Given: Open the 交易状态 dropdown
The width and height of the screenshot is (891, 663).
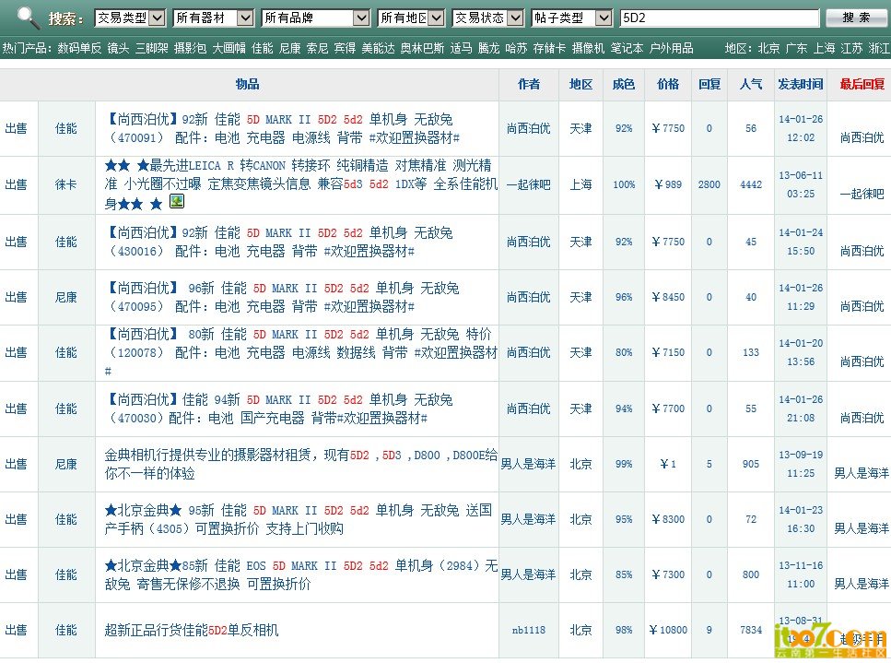Looking at the screenshot, I should (488, 18).
